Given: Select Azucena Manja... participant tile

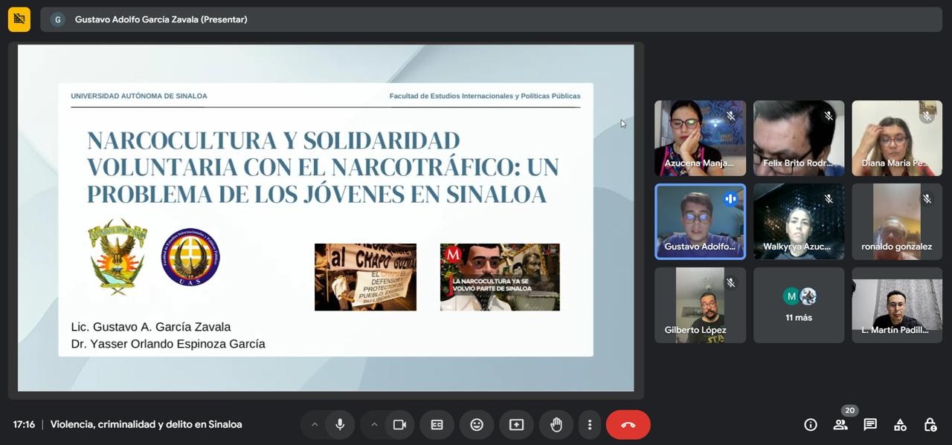Looking at the screenshot, I should click(x=700, y=138).
